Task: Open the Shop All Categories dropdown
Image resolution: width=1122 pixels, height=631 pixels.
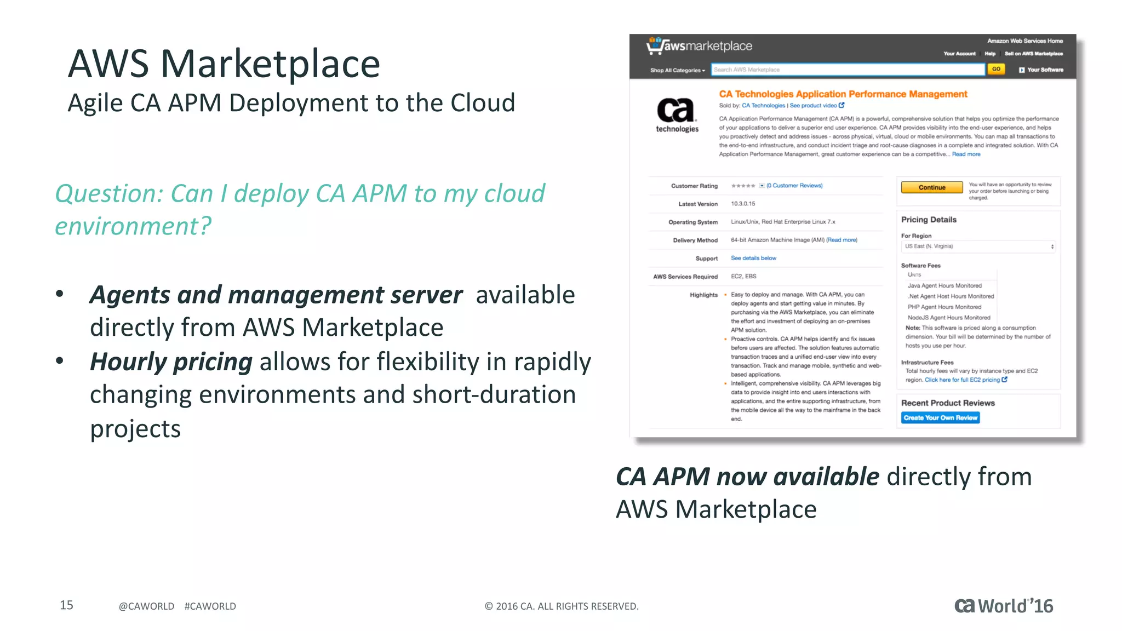Action: pos(678,70)
